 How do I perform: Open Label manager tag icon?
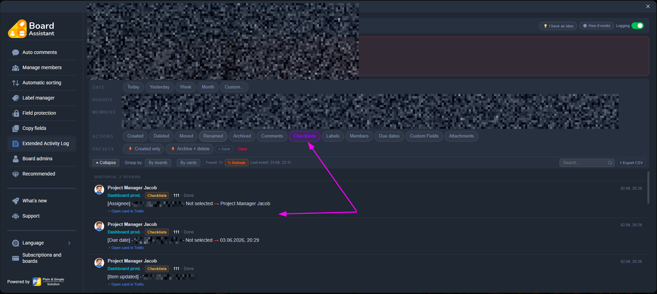click(x=16, y=98)
